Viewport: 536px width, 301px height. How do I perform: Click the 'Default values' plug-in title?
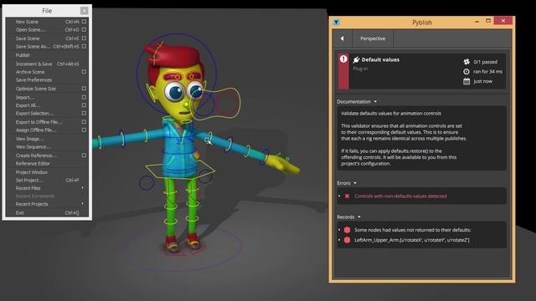pos(380,59)
